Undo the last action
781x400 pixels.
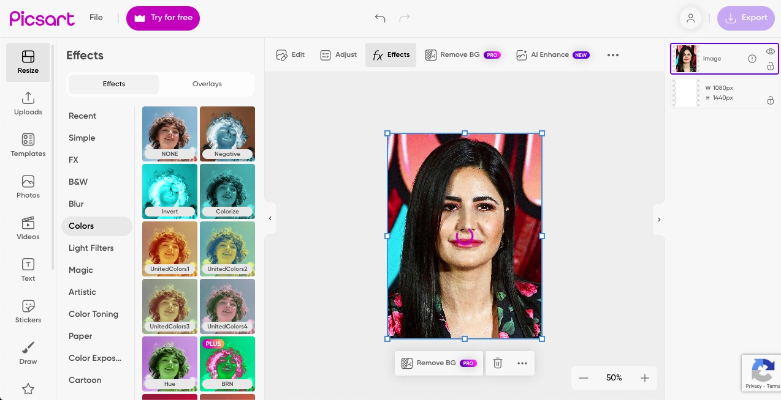pos(380,18)
